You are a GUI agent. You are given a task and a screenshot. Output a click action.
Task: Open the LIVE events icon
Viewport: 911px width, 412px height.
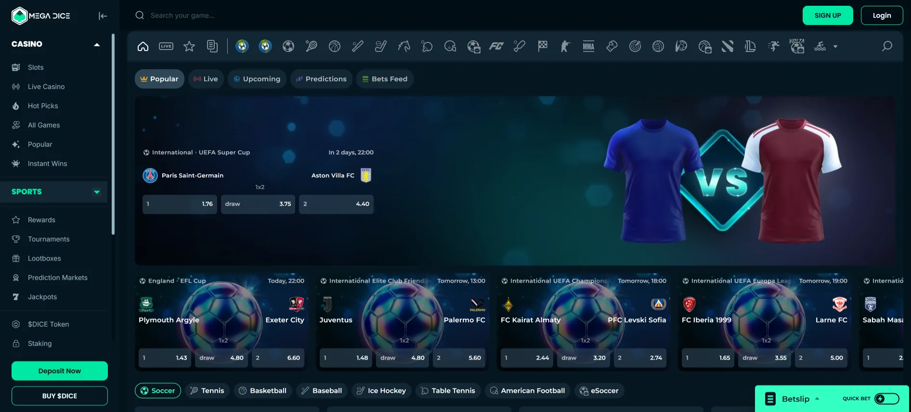166,46
